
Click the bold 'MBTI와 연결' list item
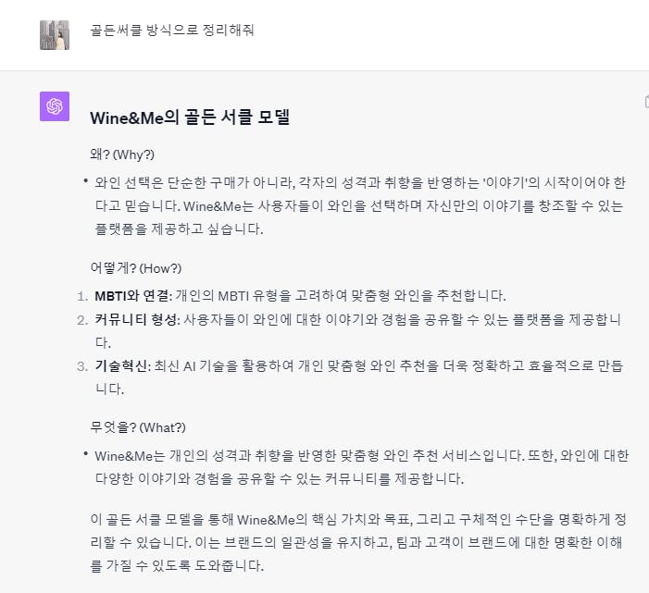pos(131,296)
